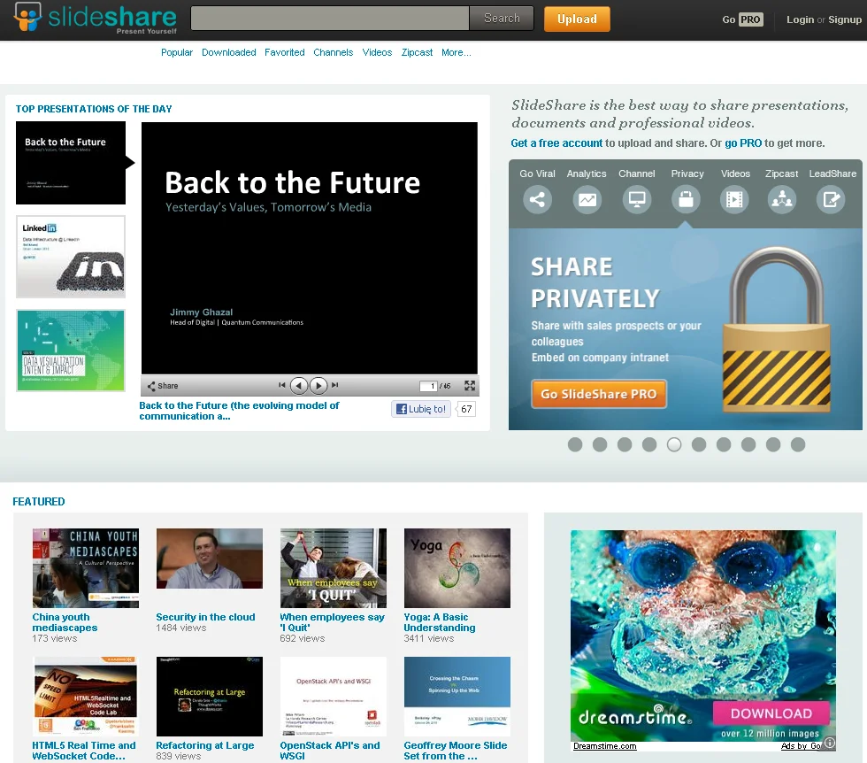Screen dimensions: 867x763
Task: Click the Privacy lock icon
Action: tap(686, 199)
